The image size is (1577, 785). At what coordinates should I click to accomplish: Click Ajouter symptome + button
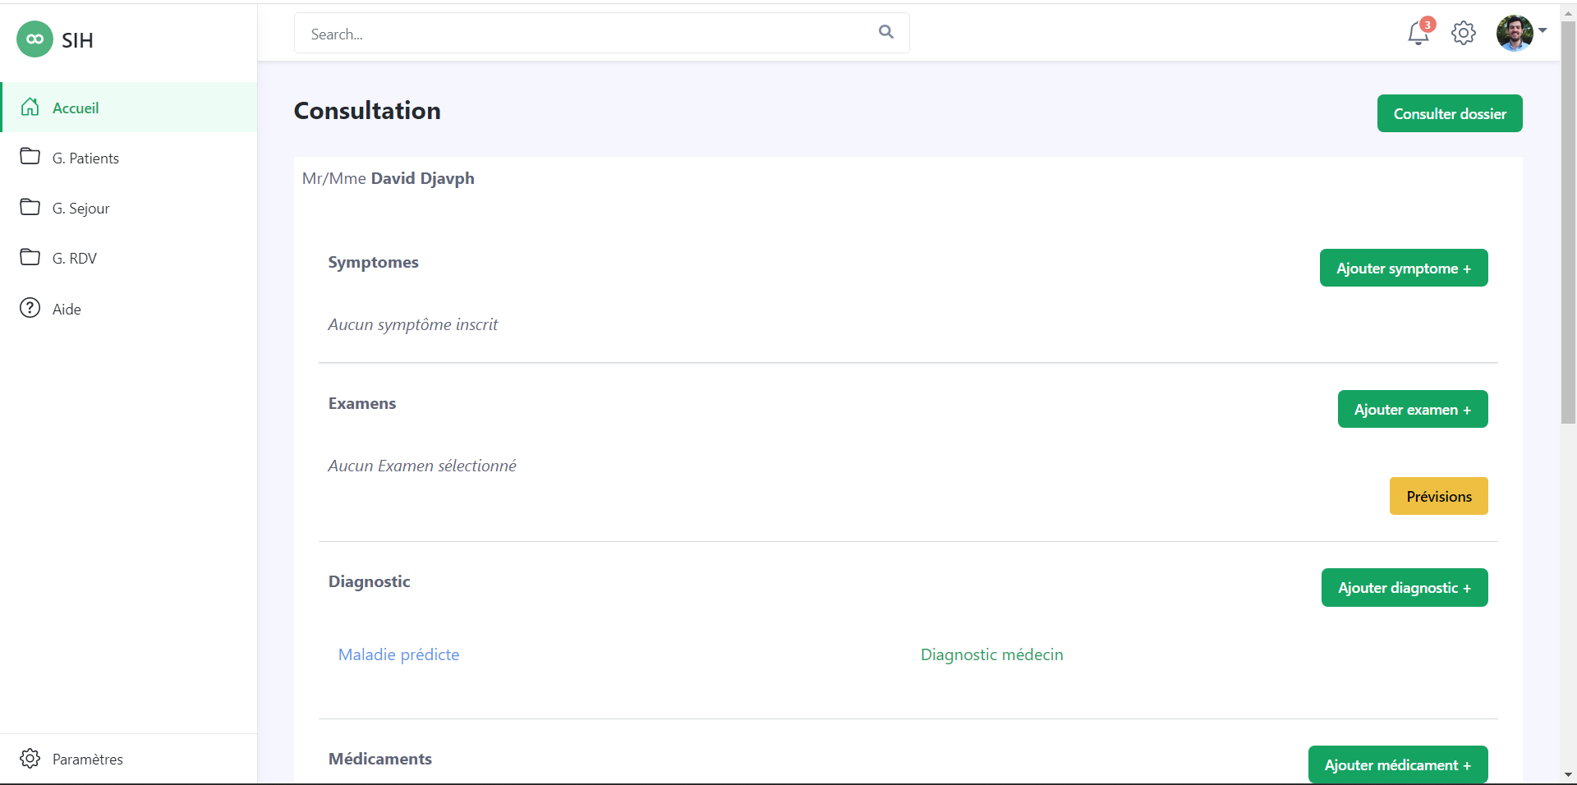1403,269
